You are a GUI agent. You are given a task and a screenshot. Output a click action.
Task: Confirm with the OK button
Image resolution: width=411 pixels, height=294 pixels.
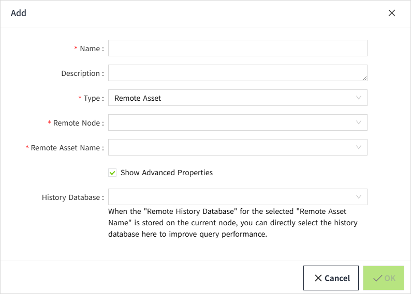click(384, 278)
